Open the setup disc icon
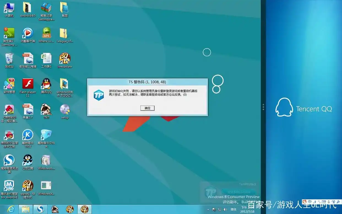 point(65,110)
